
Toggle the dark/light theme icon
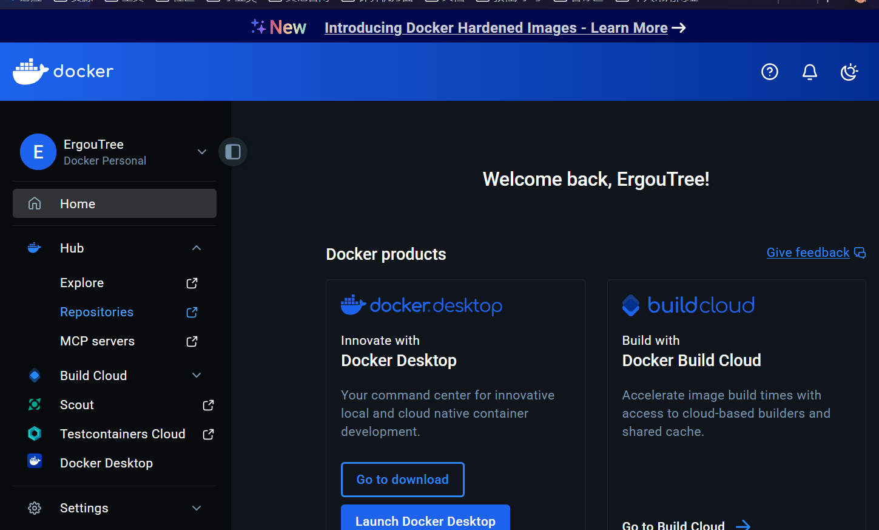tap(849, 72)
